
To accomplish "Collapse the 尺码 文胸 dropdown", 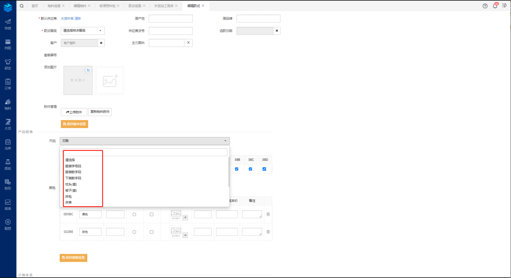I will 145,141.
